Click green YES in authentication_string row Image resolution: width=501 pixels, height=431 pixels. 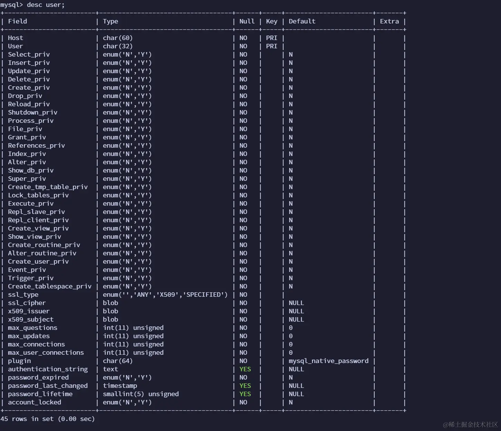245,369
